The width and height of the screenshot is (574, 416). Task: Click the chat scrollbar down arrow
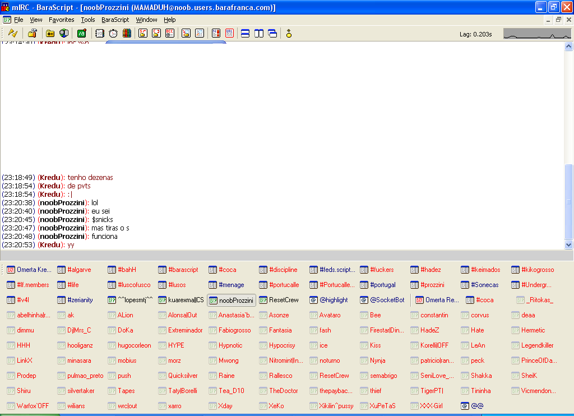pyautogui.click(x=569, y=245)
